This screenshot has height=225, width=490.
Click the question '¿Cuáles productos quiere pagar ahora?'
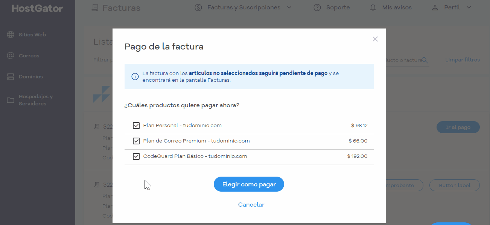(182, 105)
